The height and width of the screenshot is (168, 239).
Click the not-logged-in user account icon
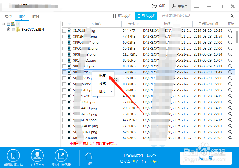(x=174, y=6)
